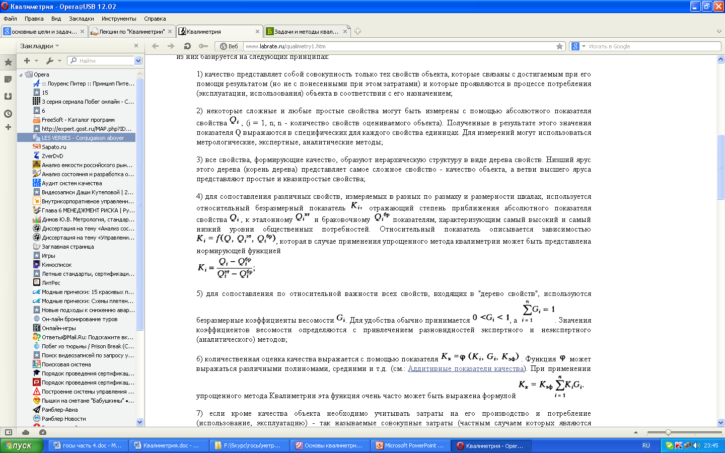Click the volume speaker tray icon

[x=697, y=445]
